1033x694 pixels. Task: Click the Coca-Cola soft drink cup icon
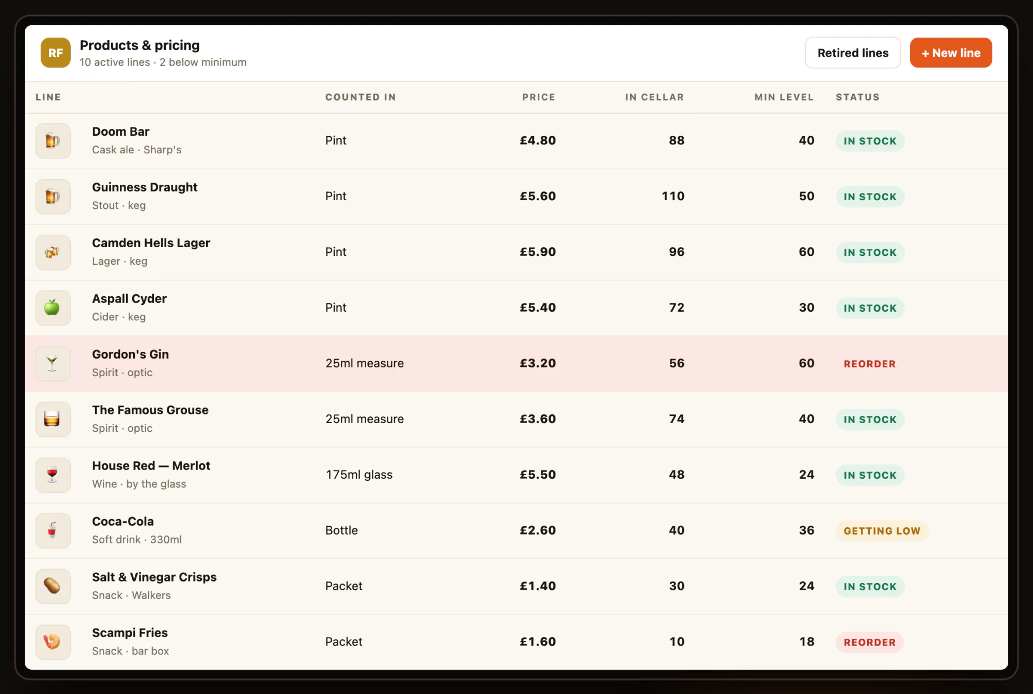tap(53, 531)
